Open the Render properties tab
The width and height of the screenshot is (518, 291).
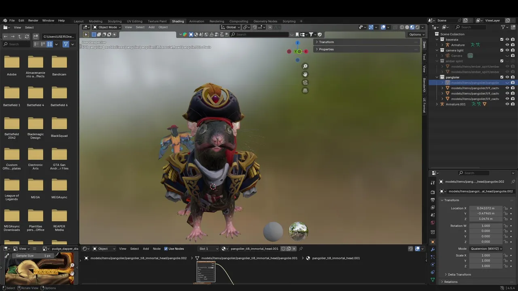(x=433, y=192)
